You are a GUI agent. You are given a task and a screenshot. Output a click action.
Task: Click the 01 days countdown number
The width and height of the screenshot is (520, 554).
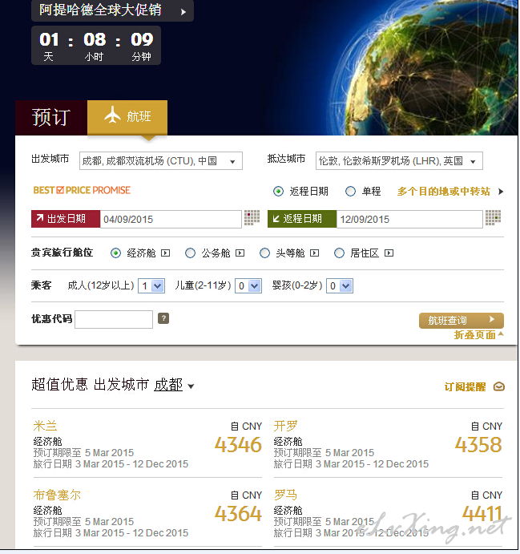click(49, 39)
